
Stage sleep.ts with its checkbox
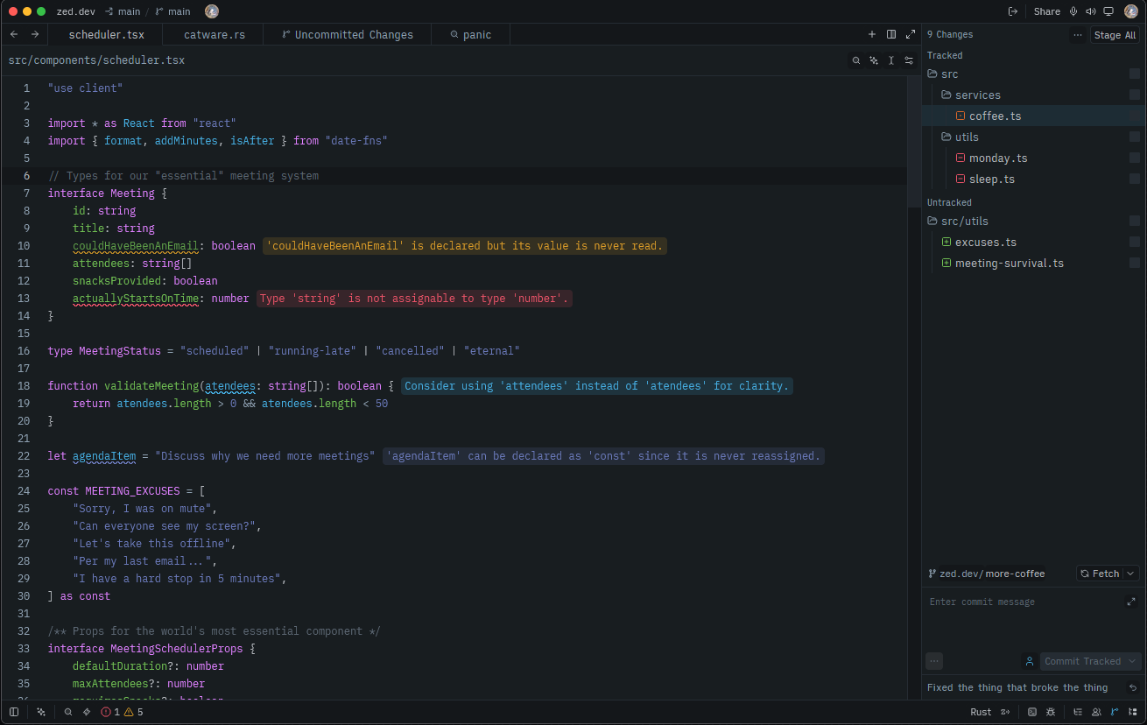point(1135,179)
